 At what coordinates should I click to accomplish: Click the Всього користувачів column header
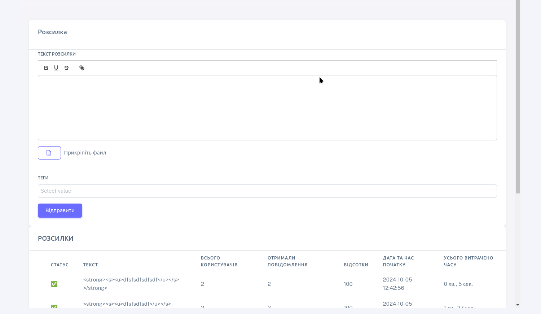[x=219, y=261]
